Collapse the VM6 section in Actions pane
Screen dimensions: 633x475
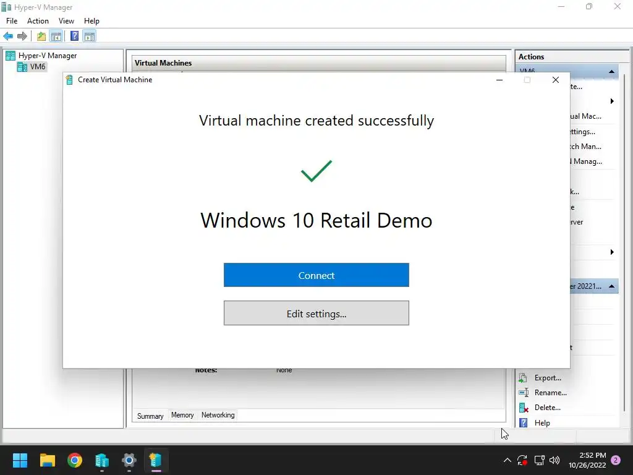[x=611, y=72]
